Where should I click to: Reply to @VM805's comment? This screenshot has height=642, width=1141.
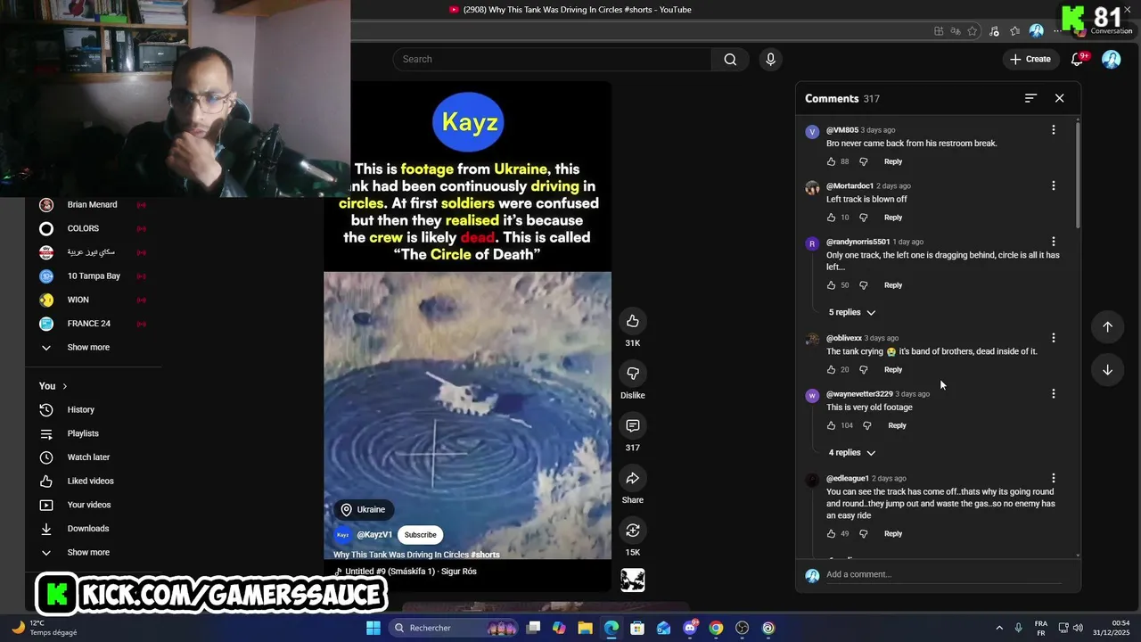point(893,161)
